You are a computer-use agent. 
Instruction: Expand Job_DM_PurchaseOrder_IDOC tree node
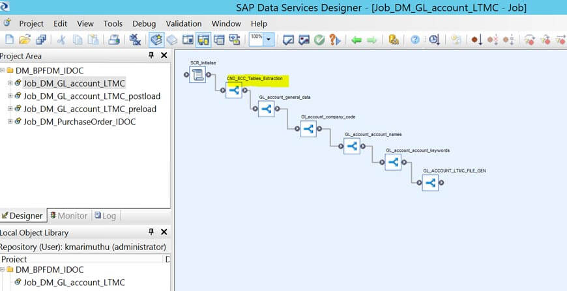(x=10, y=122)
